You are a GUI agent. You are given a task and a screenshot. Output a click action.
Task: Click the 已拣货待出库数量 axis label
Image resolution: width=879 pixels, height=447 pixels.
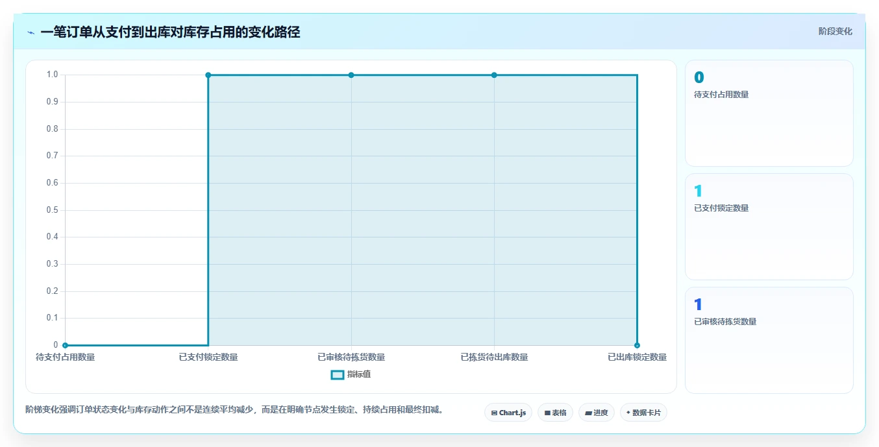(494, 357)
